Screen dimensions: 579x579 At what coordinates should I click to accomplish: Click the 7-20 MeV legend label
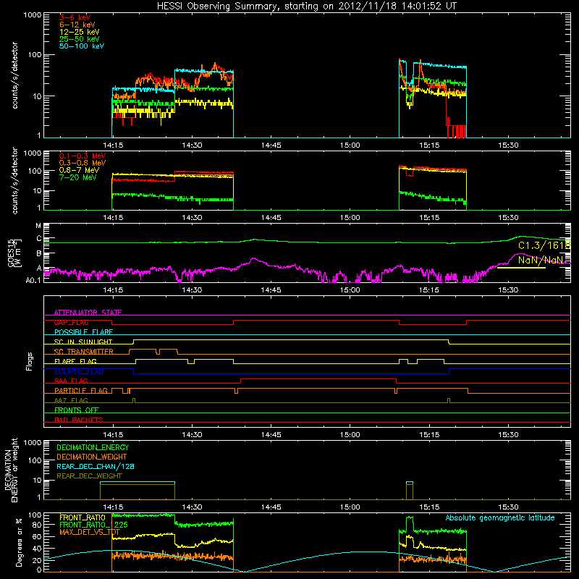pos(78,177)
